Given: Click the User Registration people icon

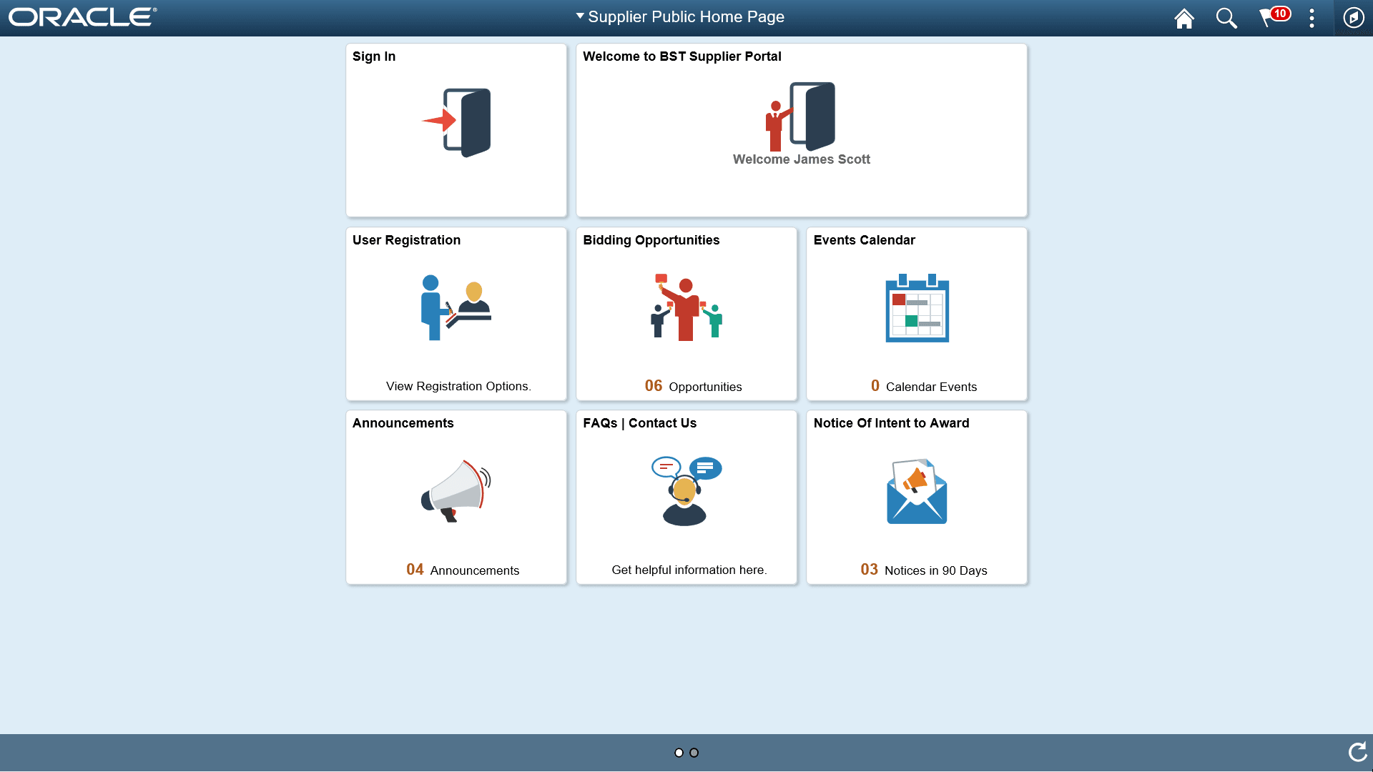Looking at the screenshot, I should click(456, 307).
